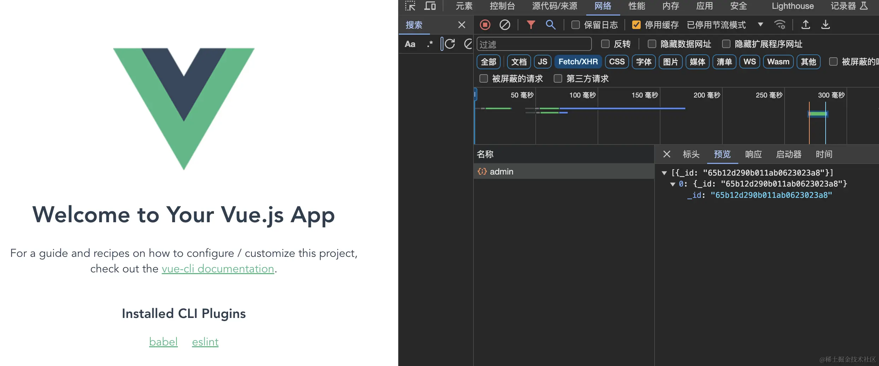Toggle blocked requests checkbox
The image size is (879, 366).
[x=484, y=78]
